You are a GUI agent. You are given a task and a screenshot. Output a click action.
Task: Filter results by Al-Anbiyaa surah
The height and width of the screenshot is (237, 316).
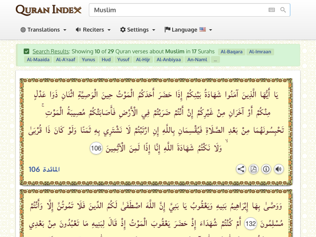(169, 60)
